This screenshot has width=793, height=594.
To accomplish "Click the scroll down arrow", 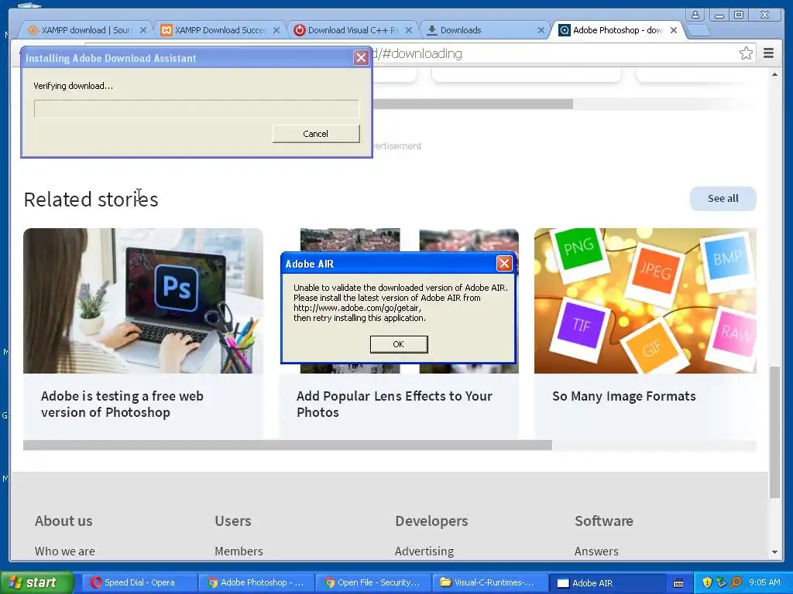I will click(x=774, y=552).
